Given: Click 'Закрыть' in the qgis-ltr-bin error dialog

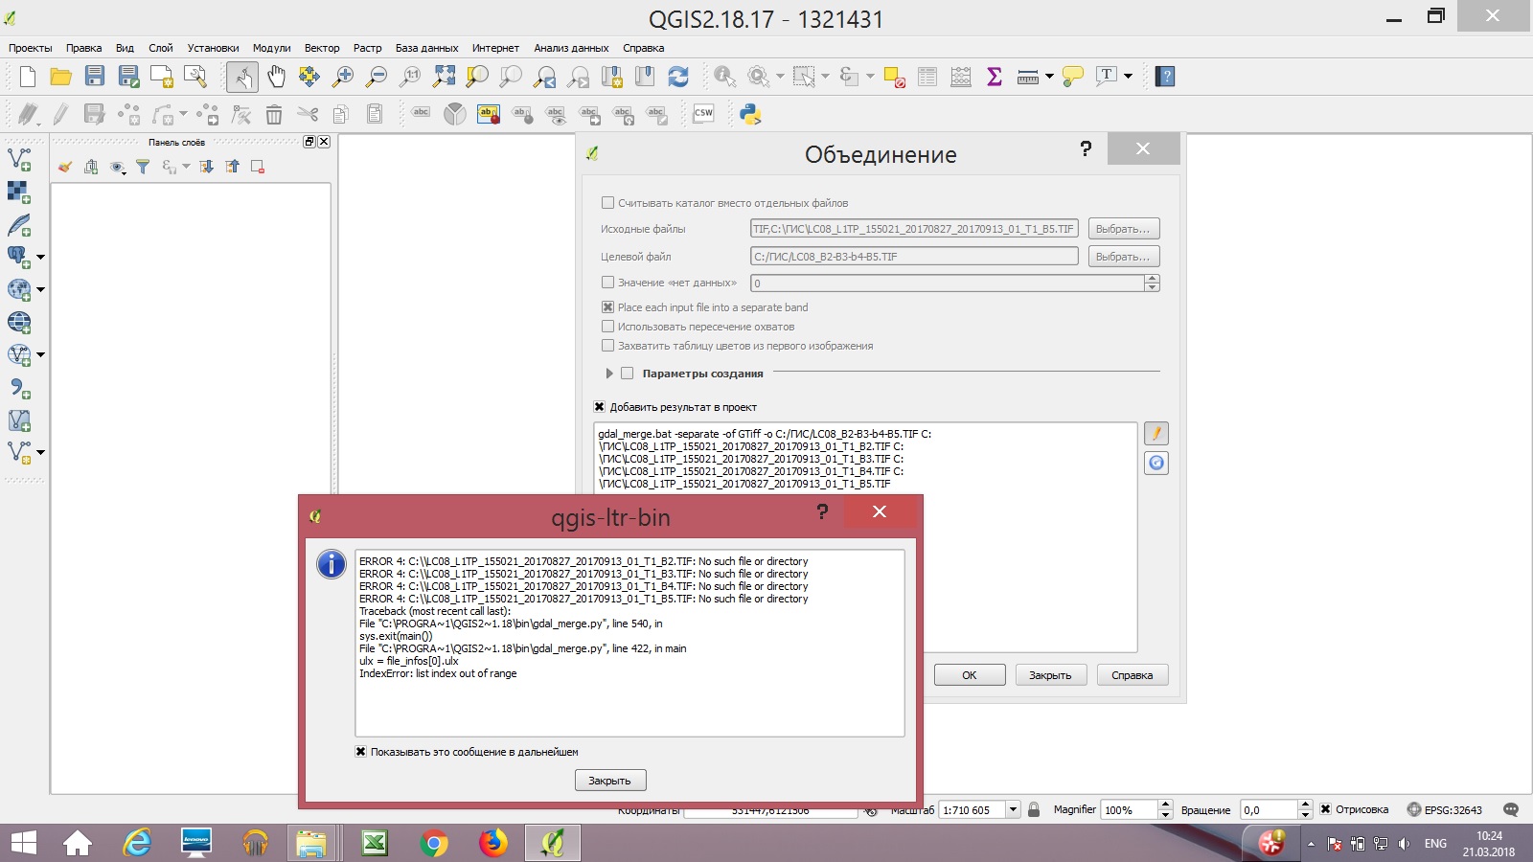Looking at the screenshot, I should (x=610, y=781).
